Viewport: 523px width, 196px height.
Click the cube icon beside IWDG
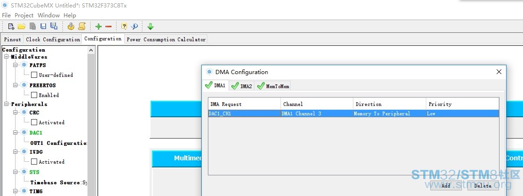pos(24,151)
